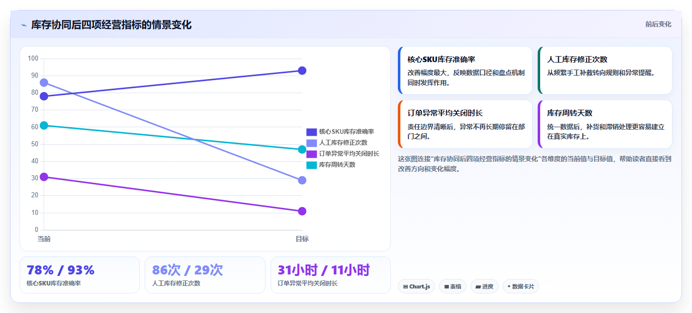Click the 订单异常平均关闭时长 legend label
The image size is (692, 313).
[x=349, y=154]
